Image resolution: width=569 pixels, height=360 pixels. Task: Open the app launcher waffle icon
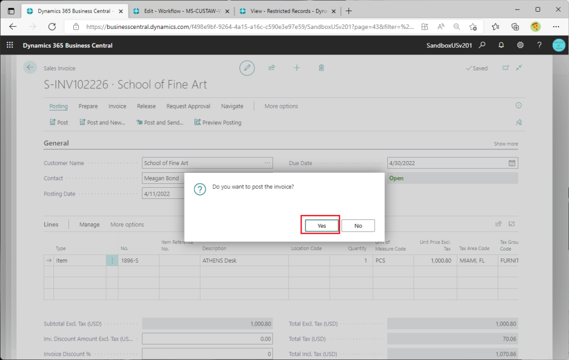pyautogui.click(x=9, y=46)
